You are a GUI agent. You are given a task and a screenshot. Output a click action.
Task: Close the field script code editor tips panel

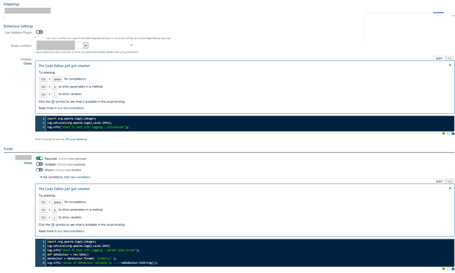pos(450,188)
